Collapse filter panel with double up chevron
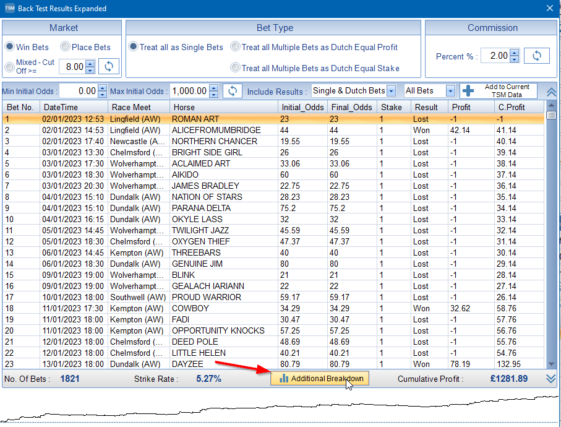Image resolution: width=561 pixels, height=427 pixels. 551,92
